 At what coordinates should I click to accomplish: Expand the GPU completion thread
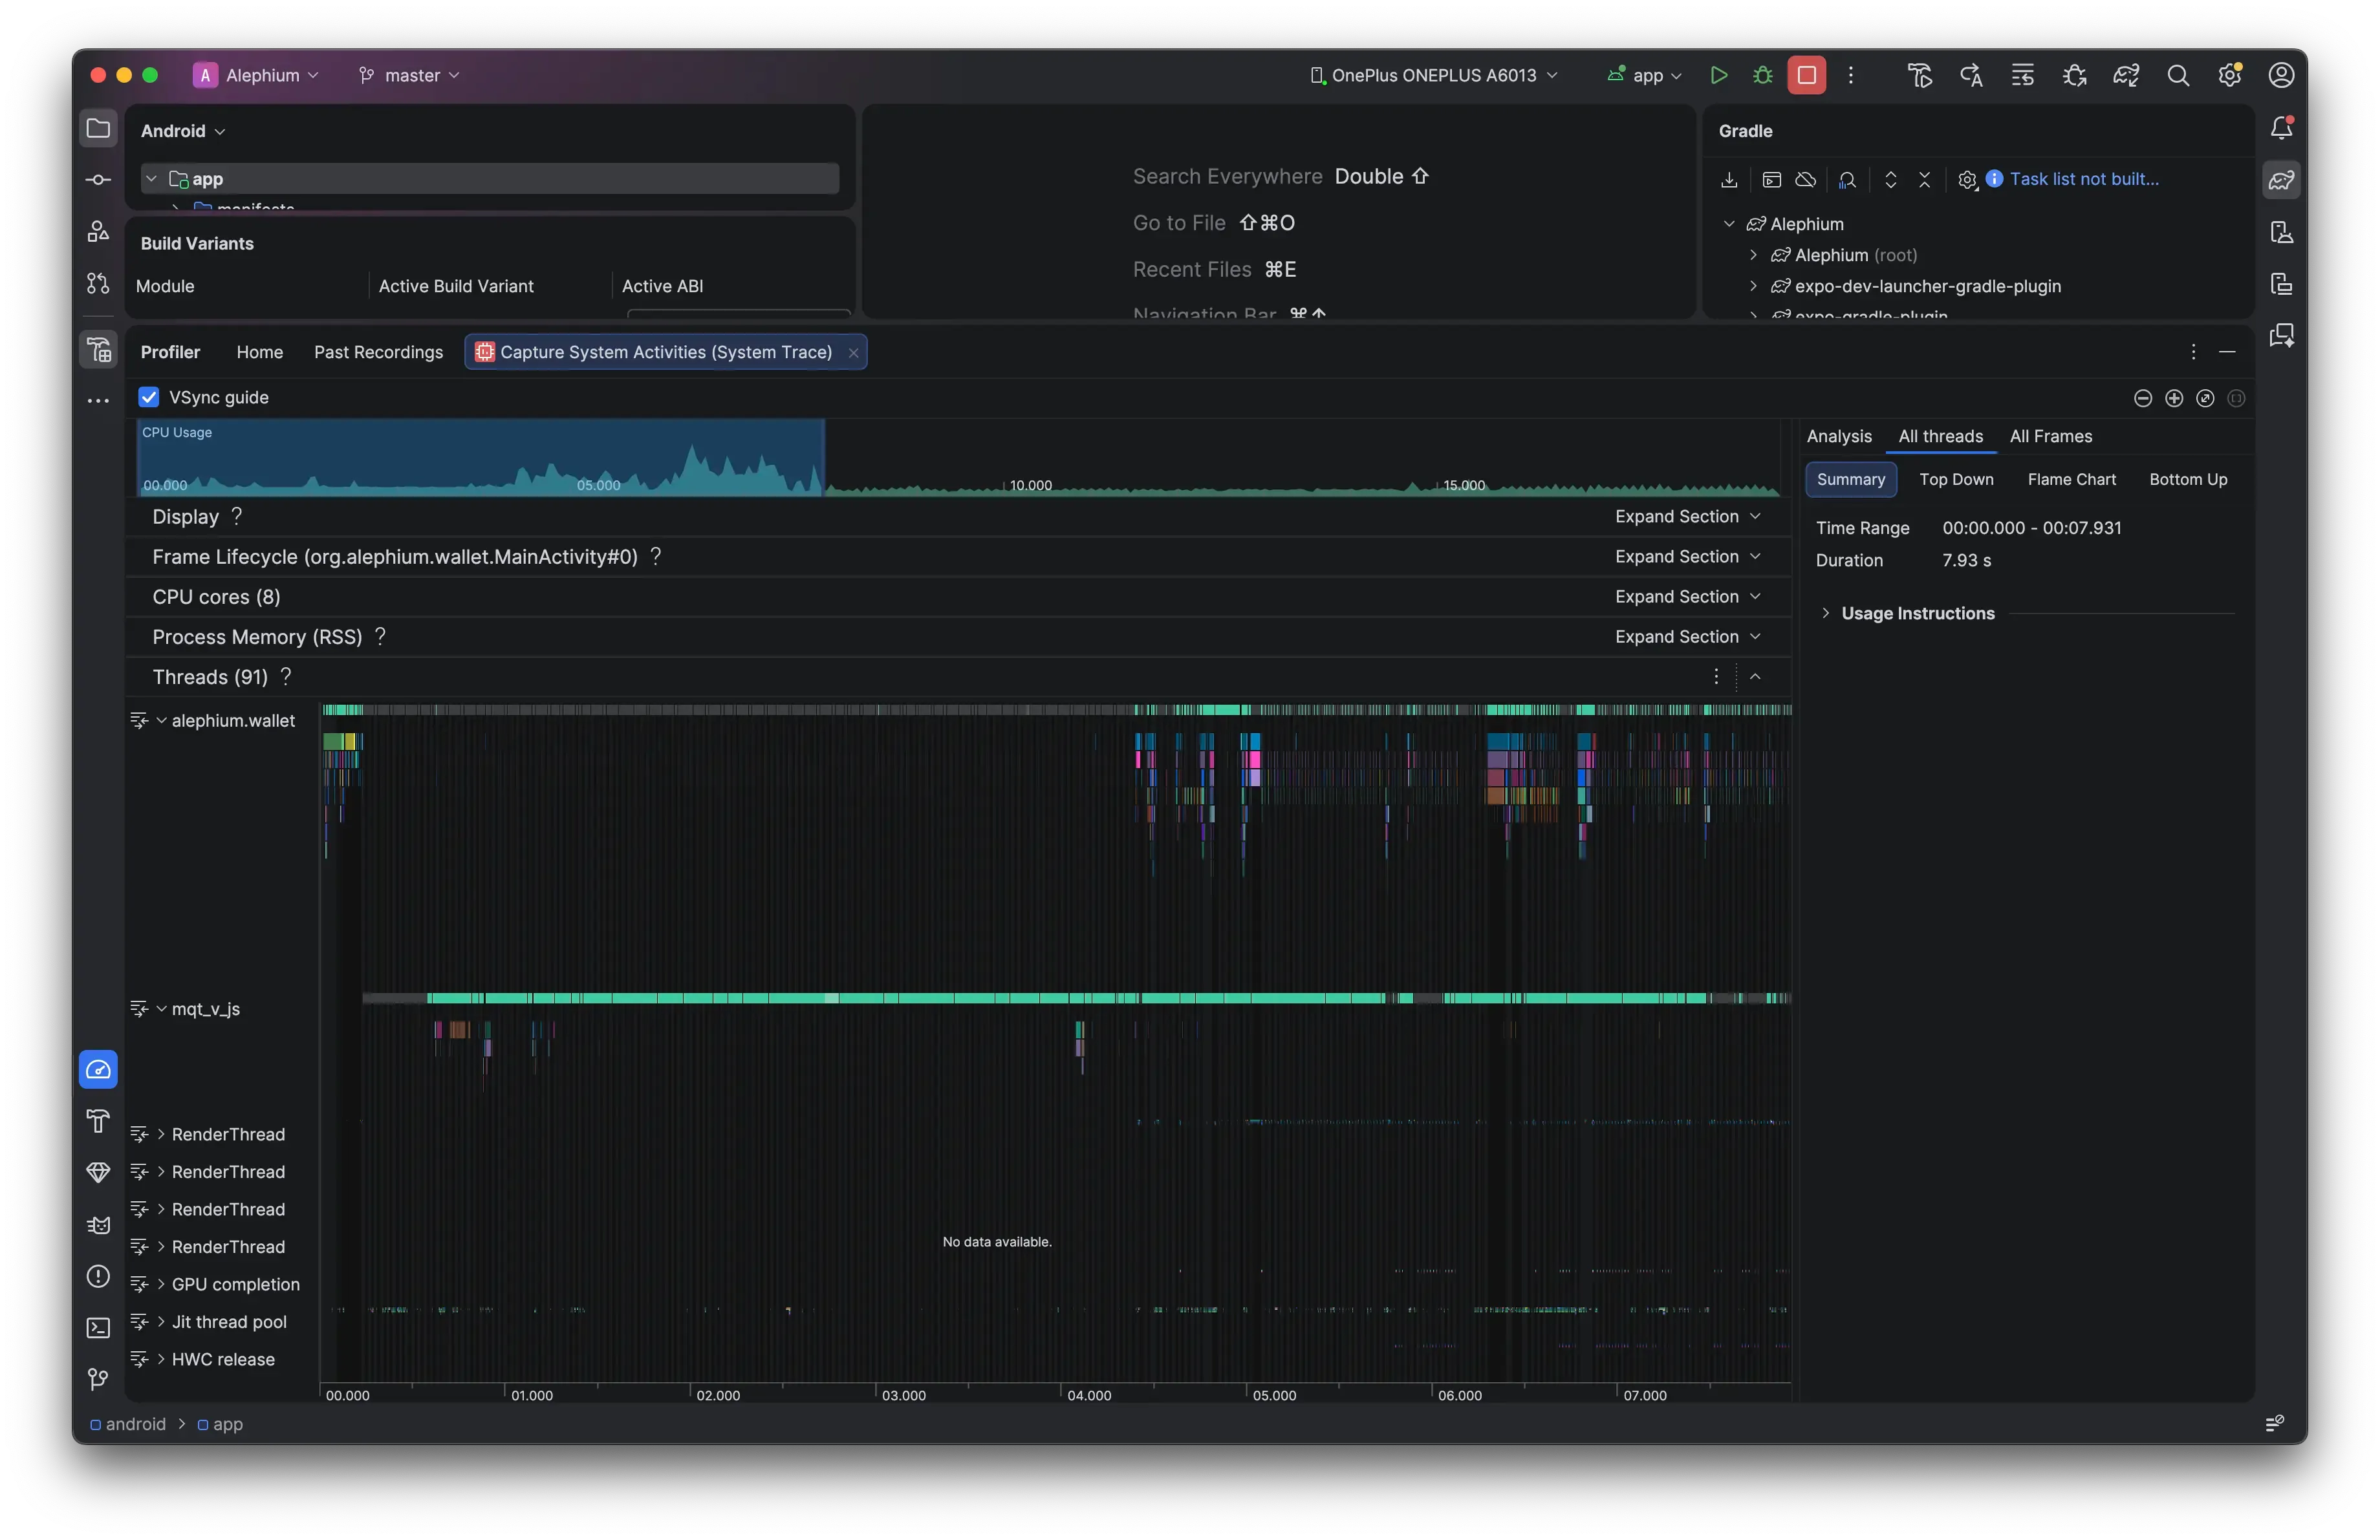click(161, 1283)
